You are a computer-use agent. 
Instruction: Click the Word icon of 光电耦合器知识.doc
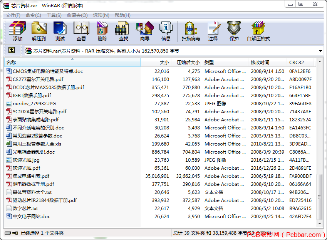(9, 152)
